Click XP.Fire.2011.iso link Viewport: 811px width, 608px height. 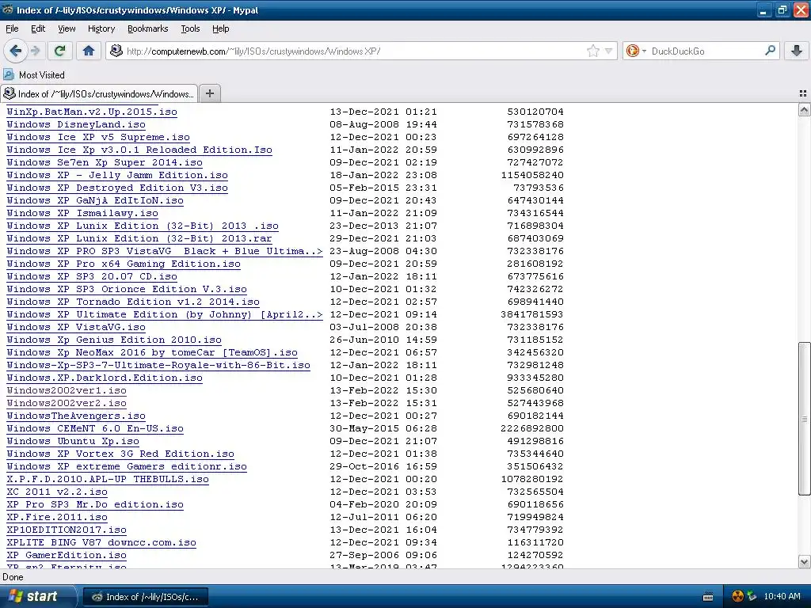pos(57,517)
